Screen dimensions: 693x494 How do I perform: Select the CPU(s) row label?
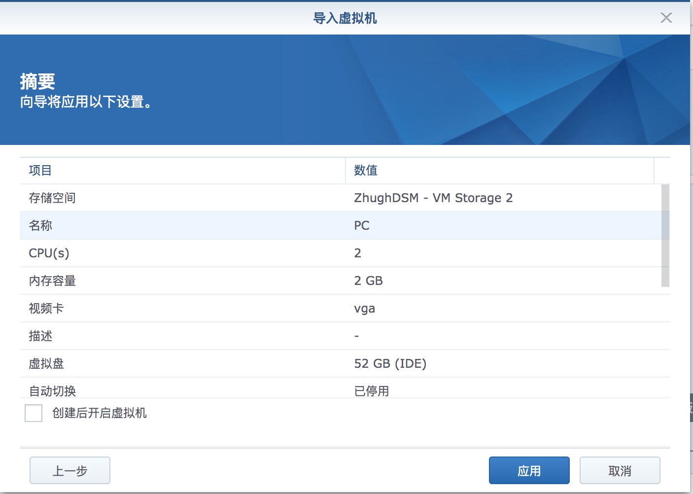[x=49, y=253]
